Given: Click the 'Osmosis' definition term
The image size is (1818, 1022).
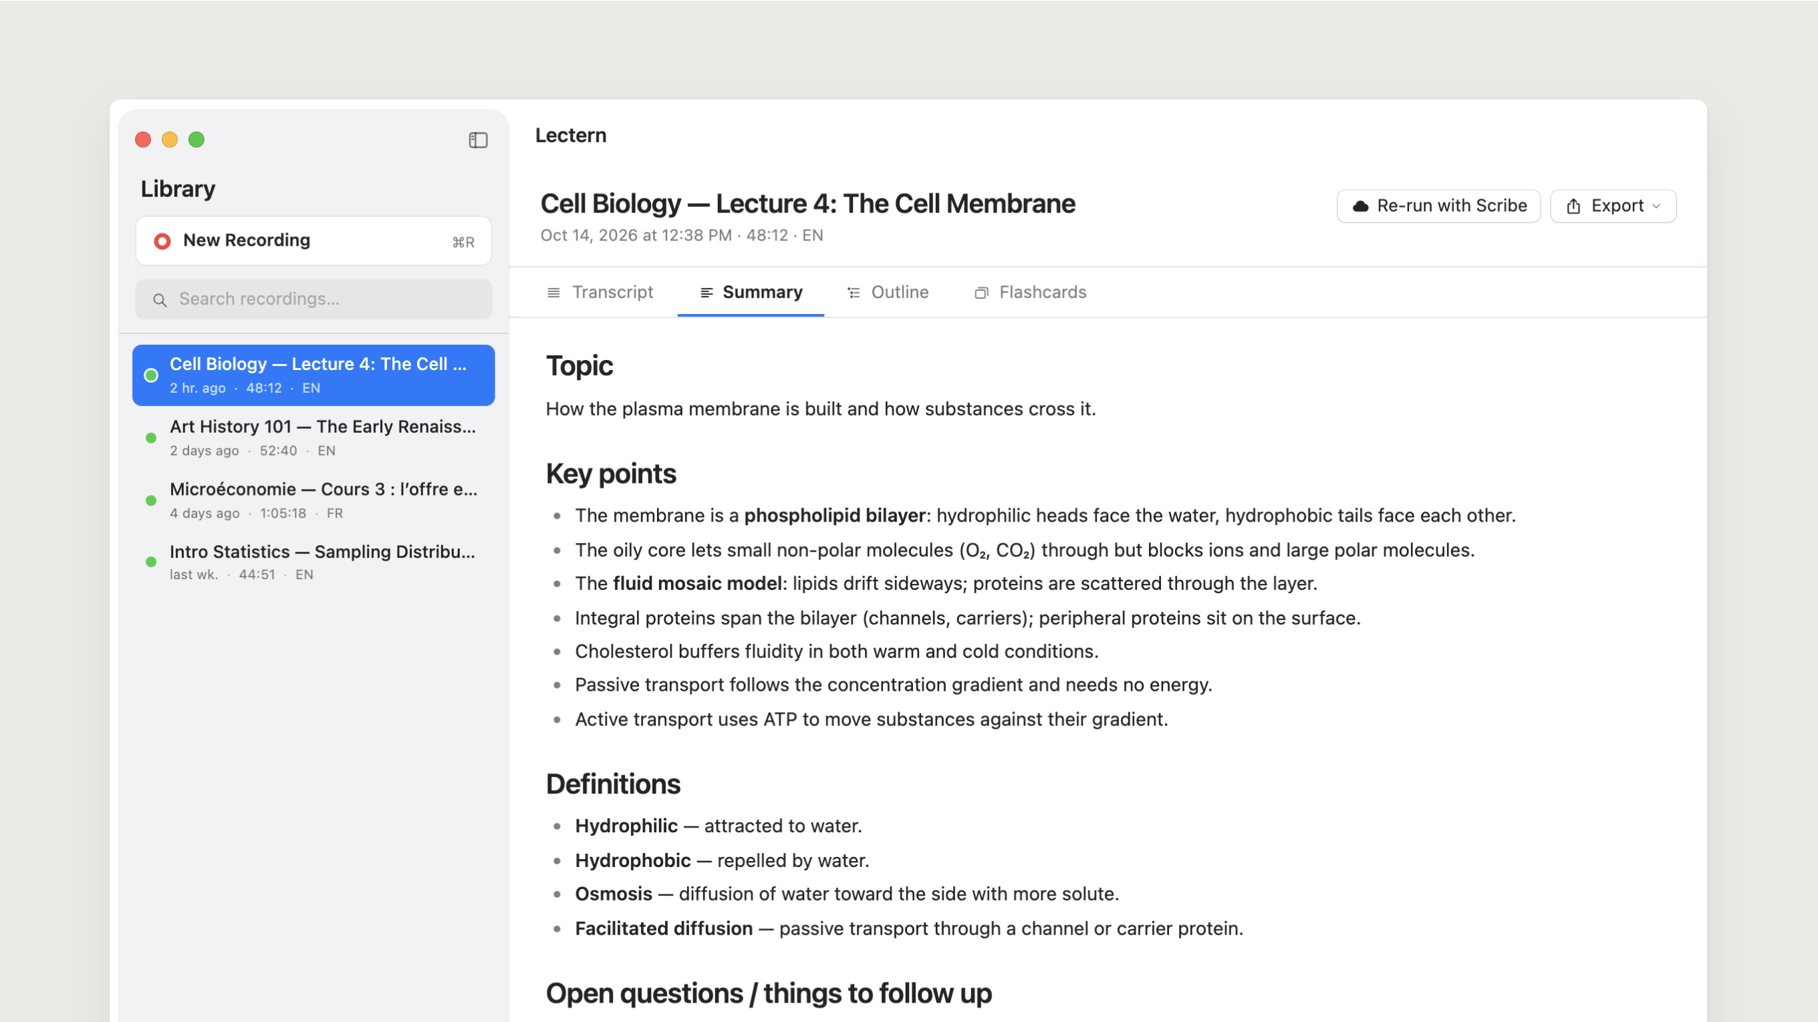Looking at the screenshot, I should coord(614,894).
